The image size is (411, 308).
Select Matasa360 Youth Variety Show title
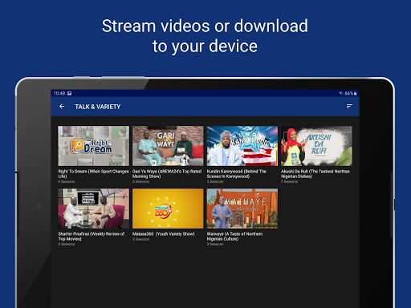tap(164, 234)
